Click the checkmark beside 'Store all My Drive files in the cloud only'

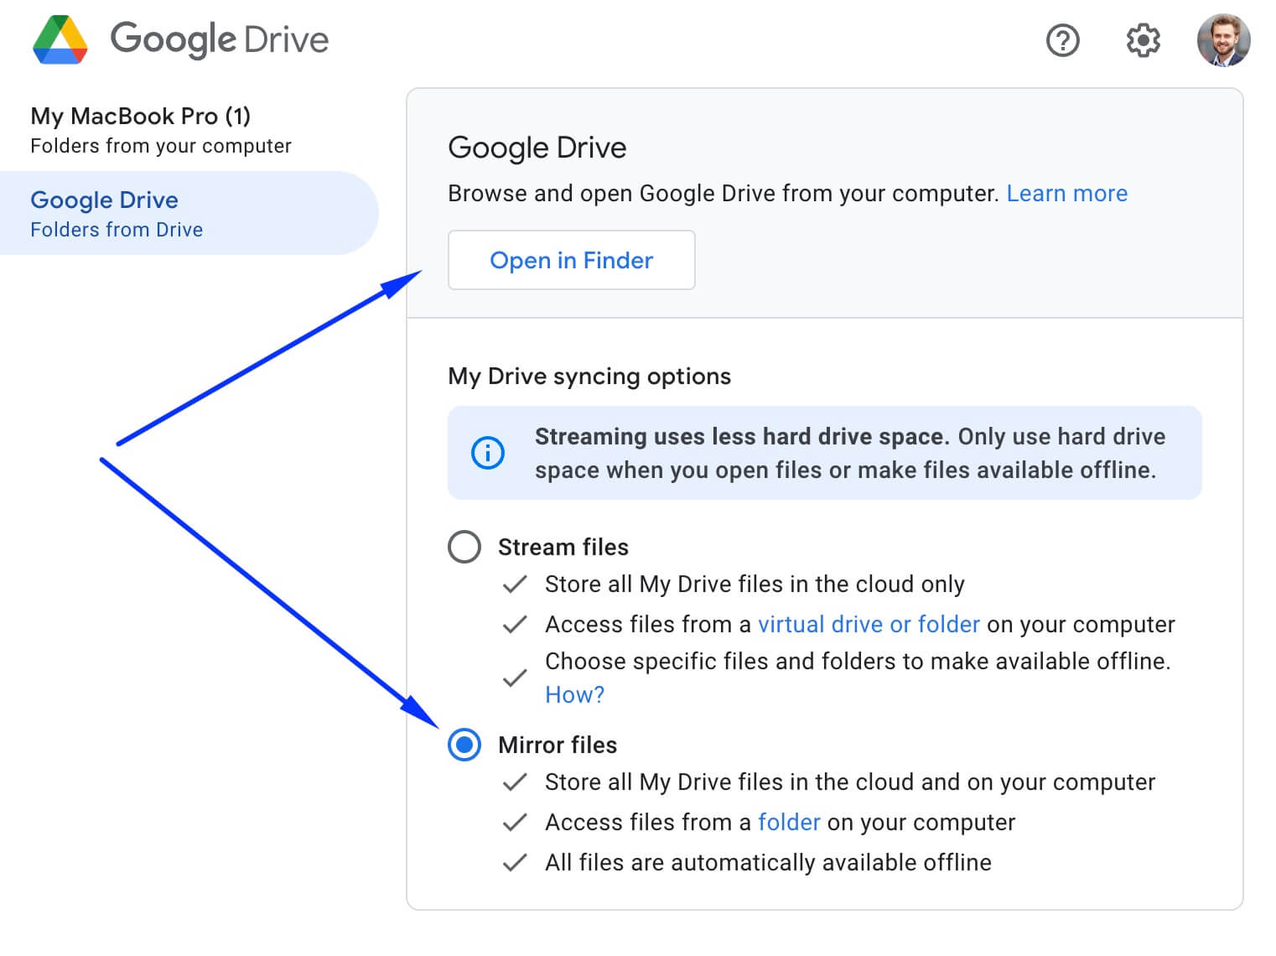point(515,585)
